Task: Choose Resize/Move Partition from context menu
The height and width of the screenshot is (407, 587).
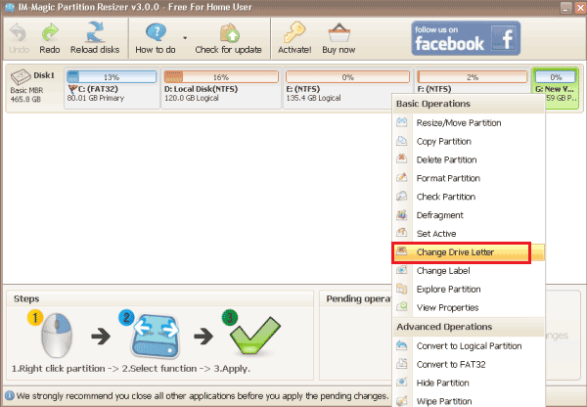Action: click(x=469, y=123)
